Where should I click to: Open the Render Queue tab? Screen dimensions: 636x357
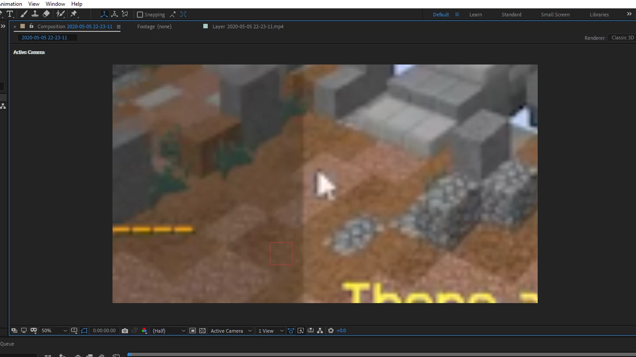tap(7, 344)
